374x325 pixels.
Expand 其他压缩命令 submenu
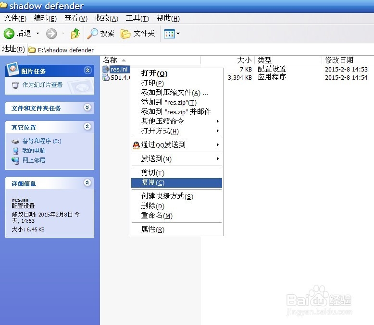click(176, 121)
